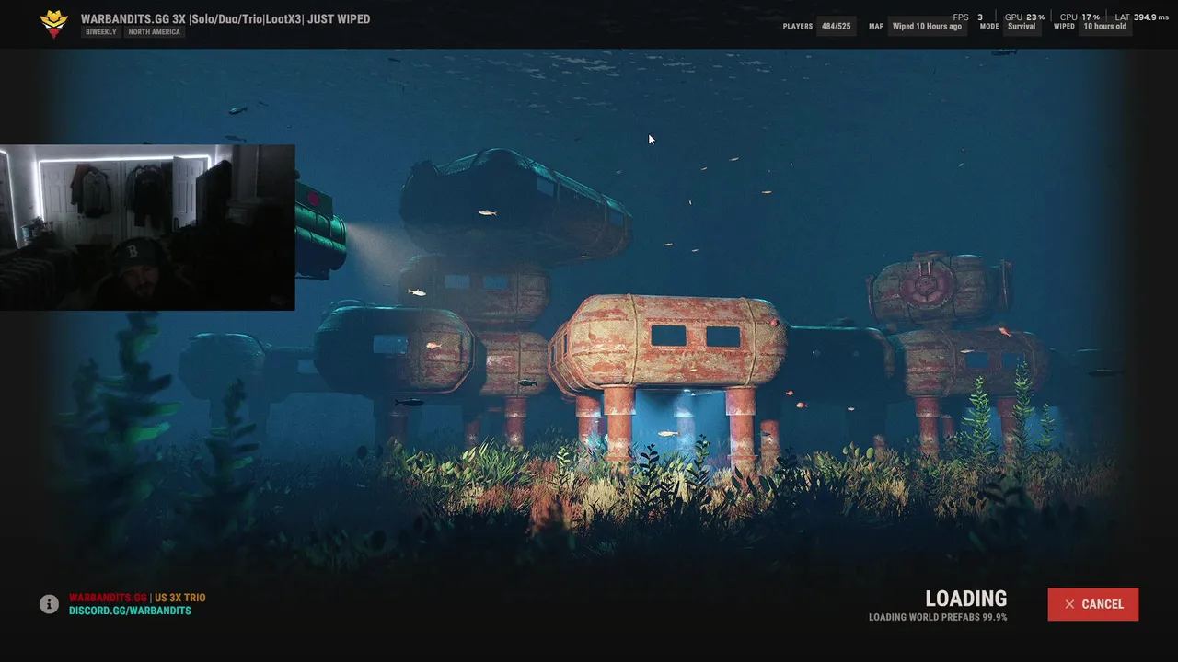Click the FPS counter readout
Image resolution: width=1178 pixels, height=662 pixels.
click(x=968, y=17)
